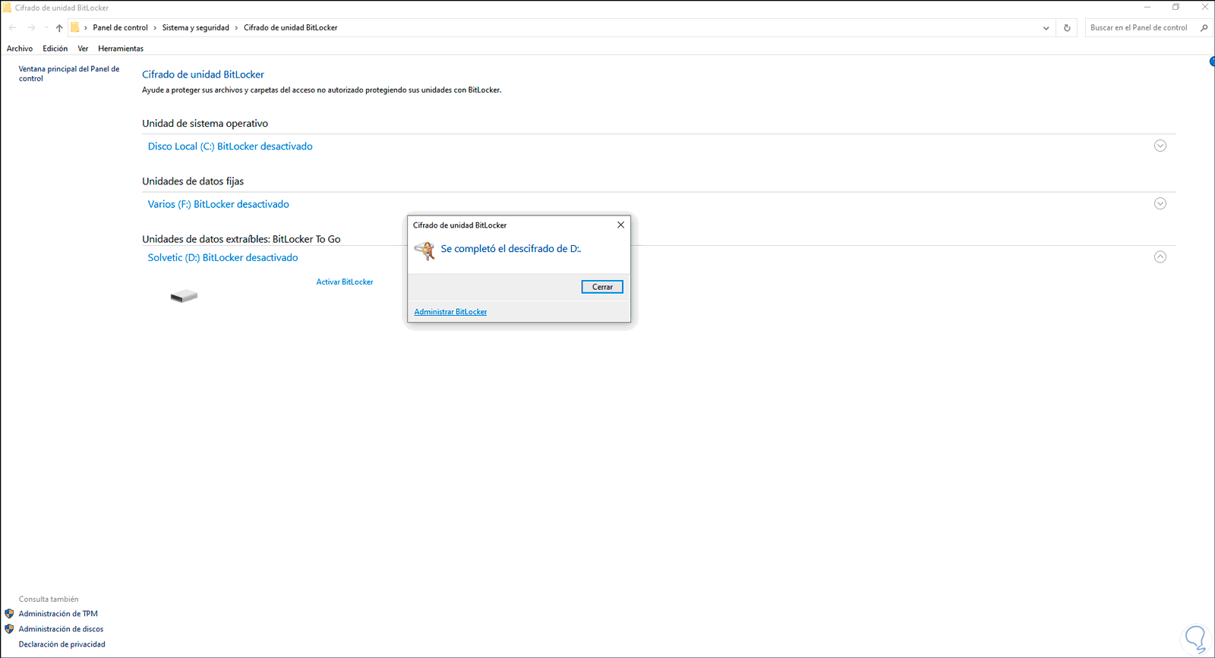Restore down the Control Panel window
Image resolution: width=1215 pixels, height=658 pixels.
pyautogui.click(x=1176, y=8)
